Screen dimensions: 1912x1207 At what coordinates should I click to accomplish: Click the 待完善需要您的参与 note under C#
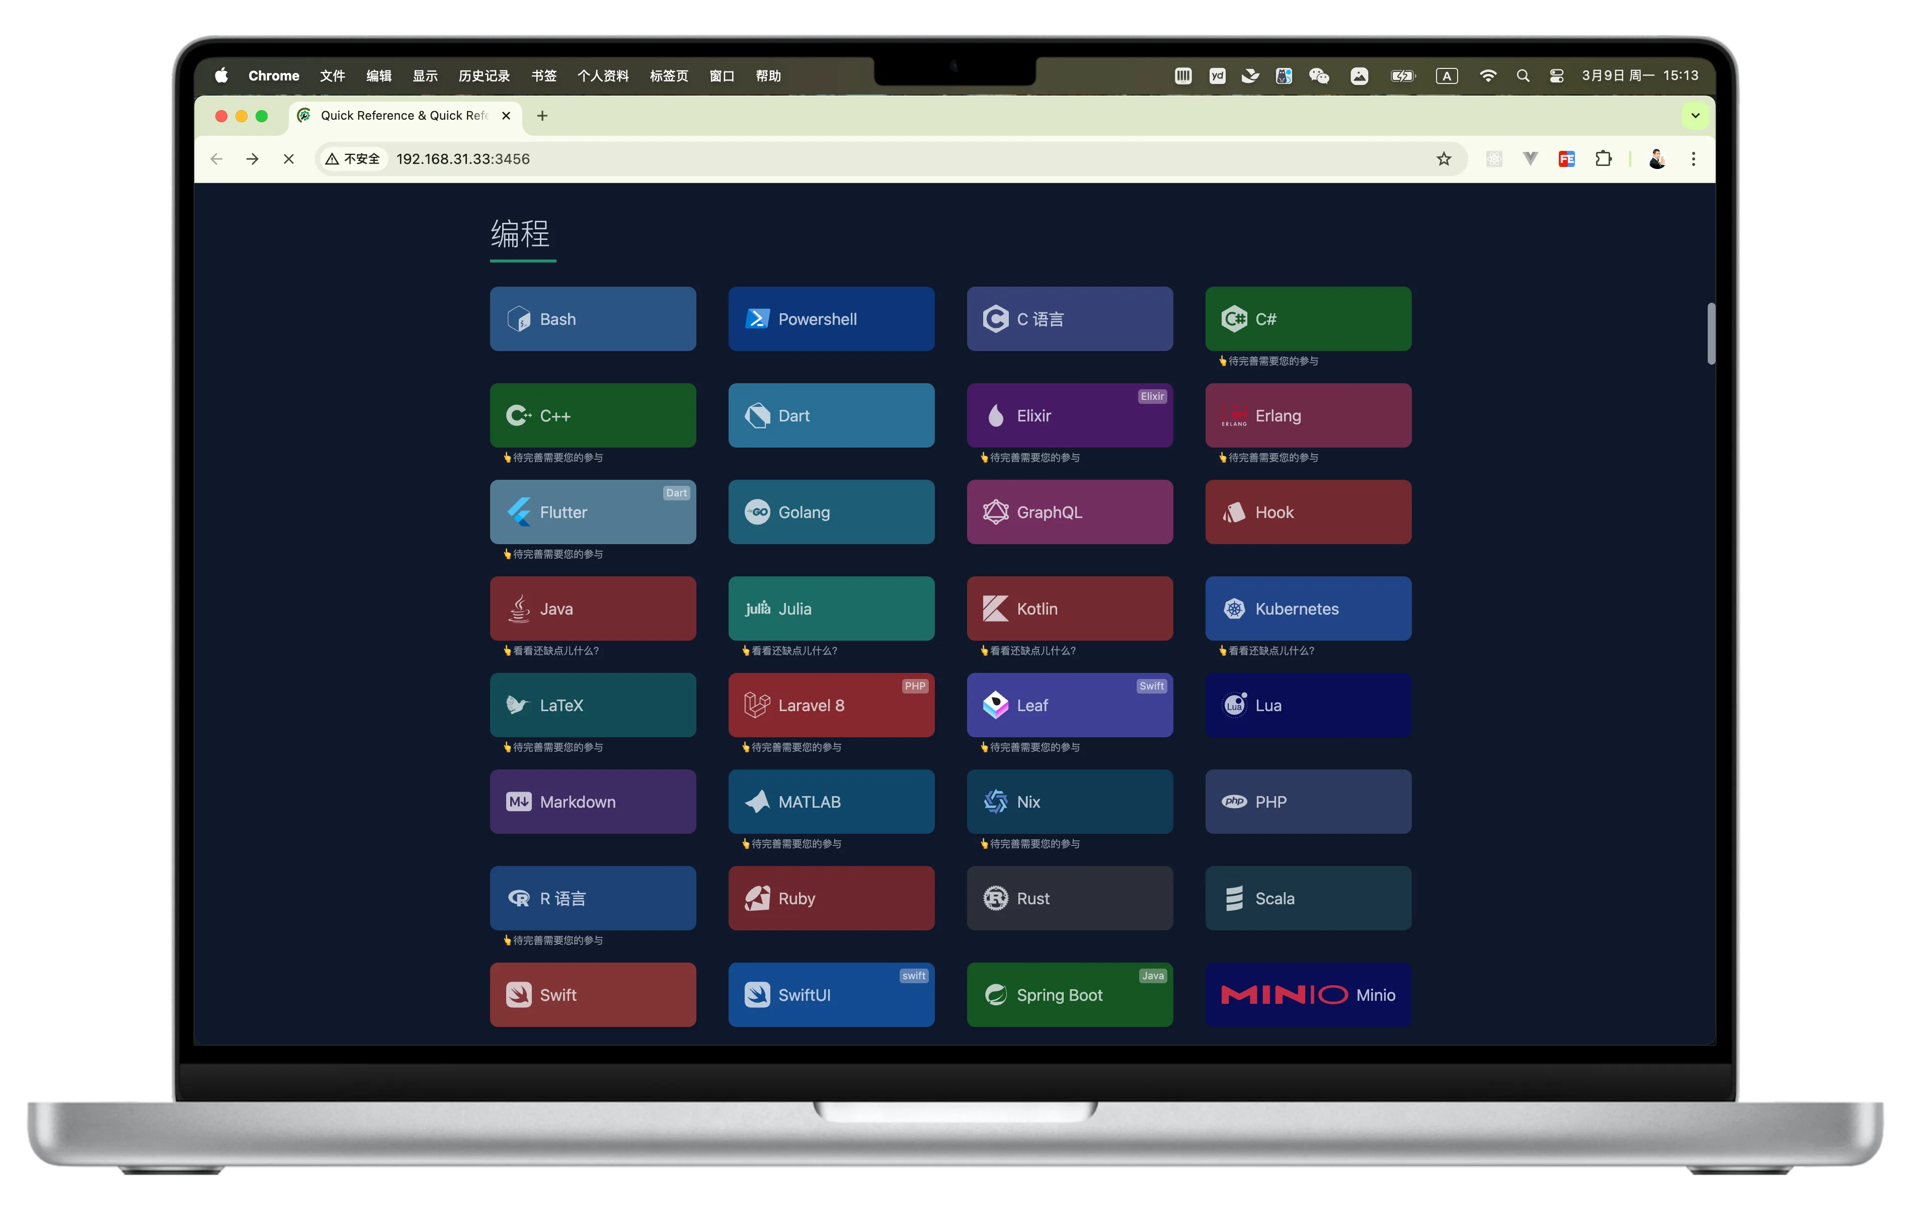[x=1269, y=361]
